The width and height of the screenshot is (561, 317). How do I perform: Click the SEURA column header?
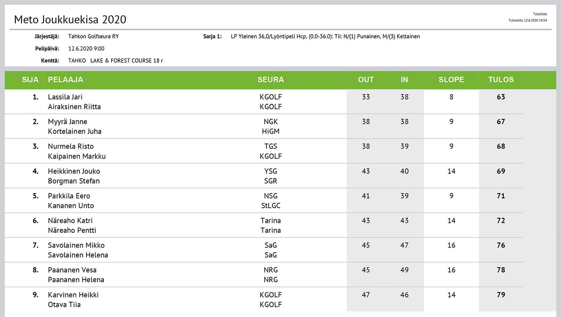[271, 80]
